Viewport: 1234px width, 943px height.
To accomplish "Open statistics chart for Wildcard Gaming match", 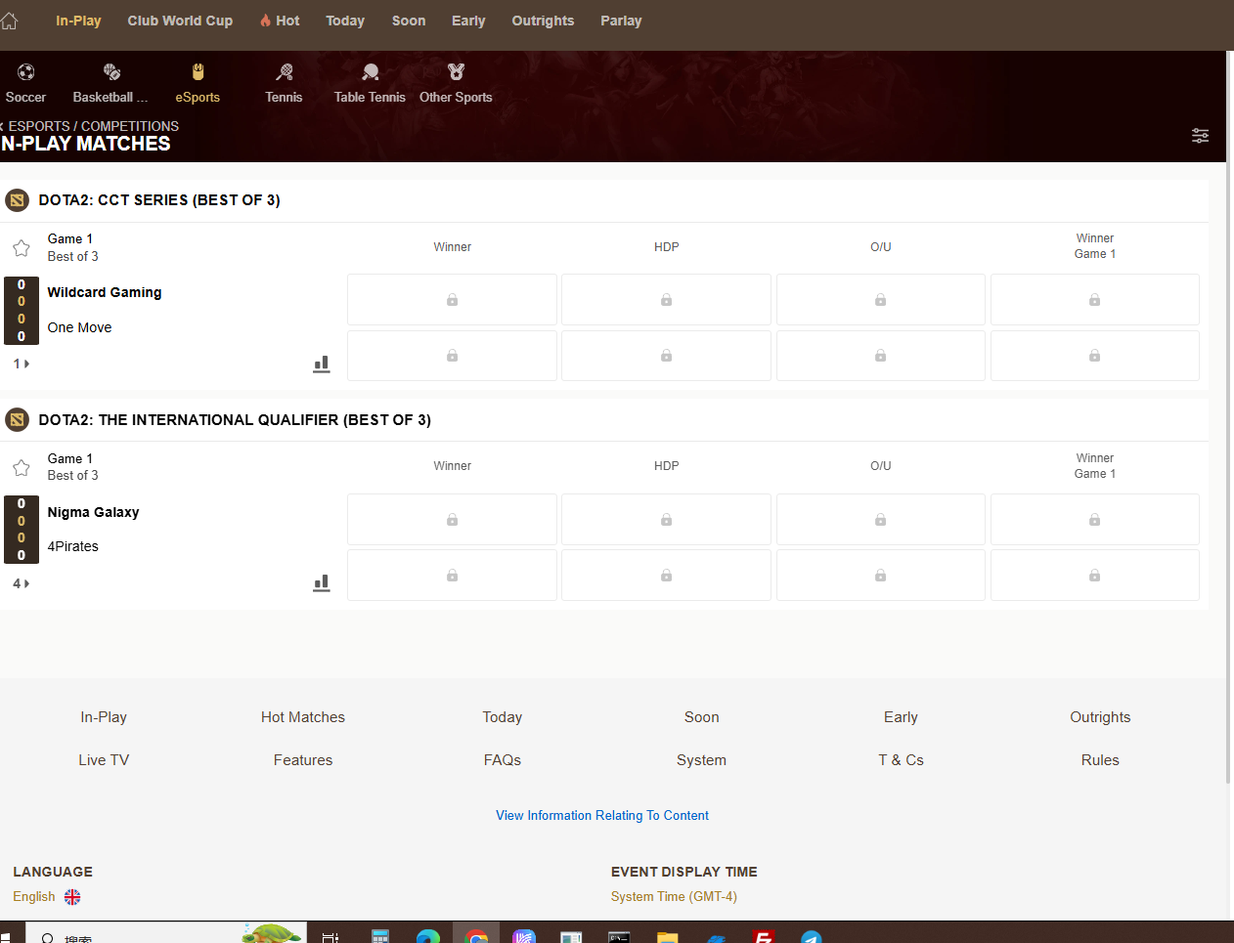I will 321,364.
